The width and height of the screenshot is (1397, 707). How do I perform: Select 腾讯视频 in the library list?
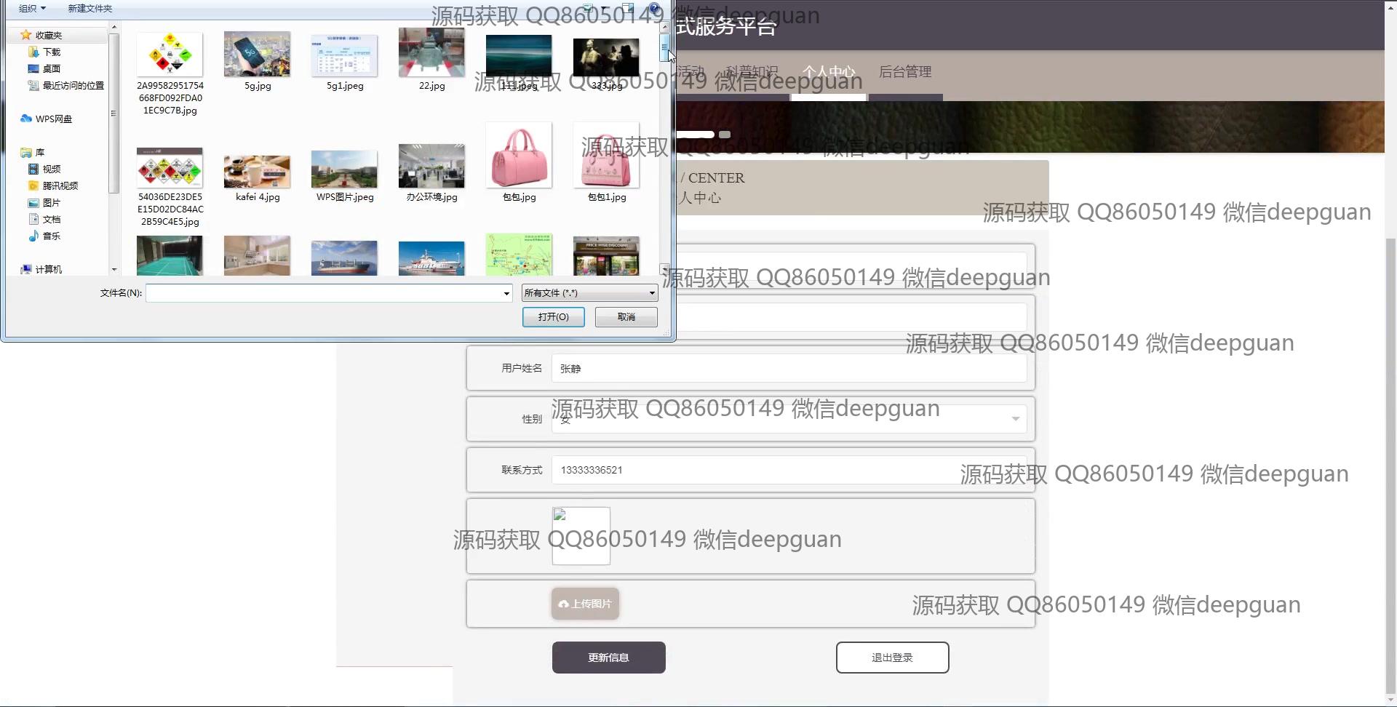point(60,186)
